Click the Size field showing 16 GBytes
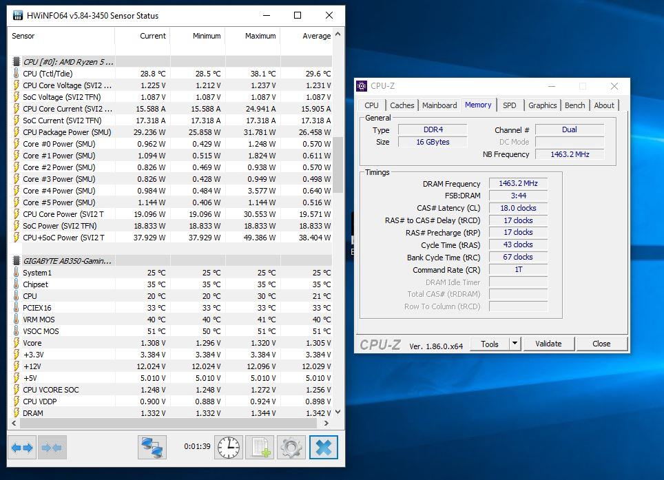664x480 pixels. (433, 142)
